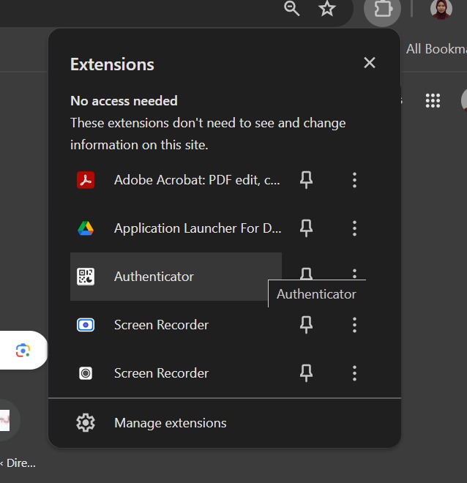Viewport: 467px width, 483px height.
Task: Click the Adobe Acrobat extension icon
Action: 86,180
